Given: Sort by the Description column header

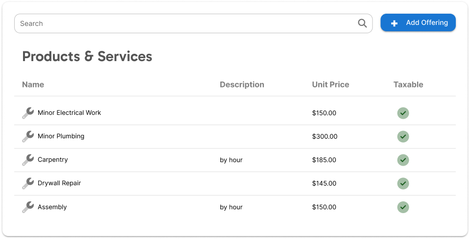Looking at the screenshot, I should (x=242, y=85).
